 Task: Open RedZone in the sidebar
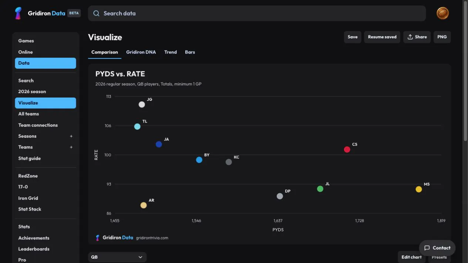46,176
